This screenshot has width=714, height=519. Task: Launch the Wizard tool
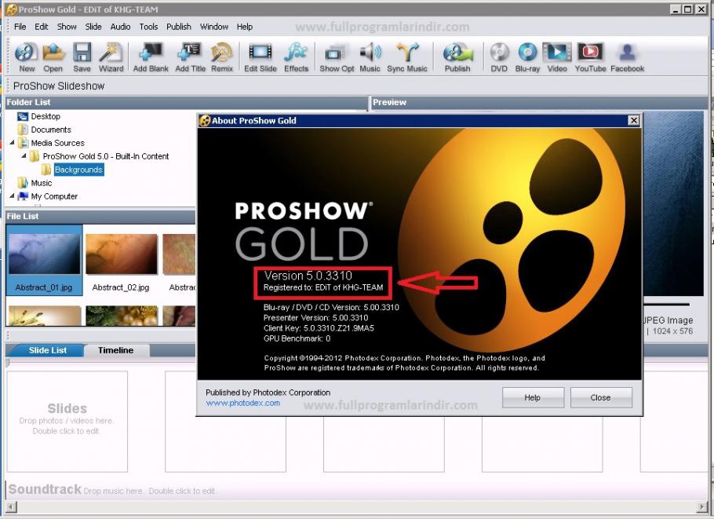pyautogui.click(x=111, y=57)
